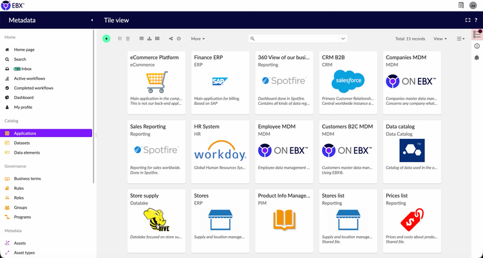Screen dimensions: 483x258
Task: Select the tile grid view icon
Action: (x=157, y=39)
